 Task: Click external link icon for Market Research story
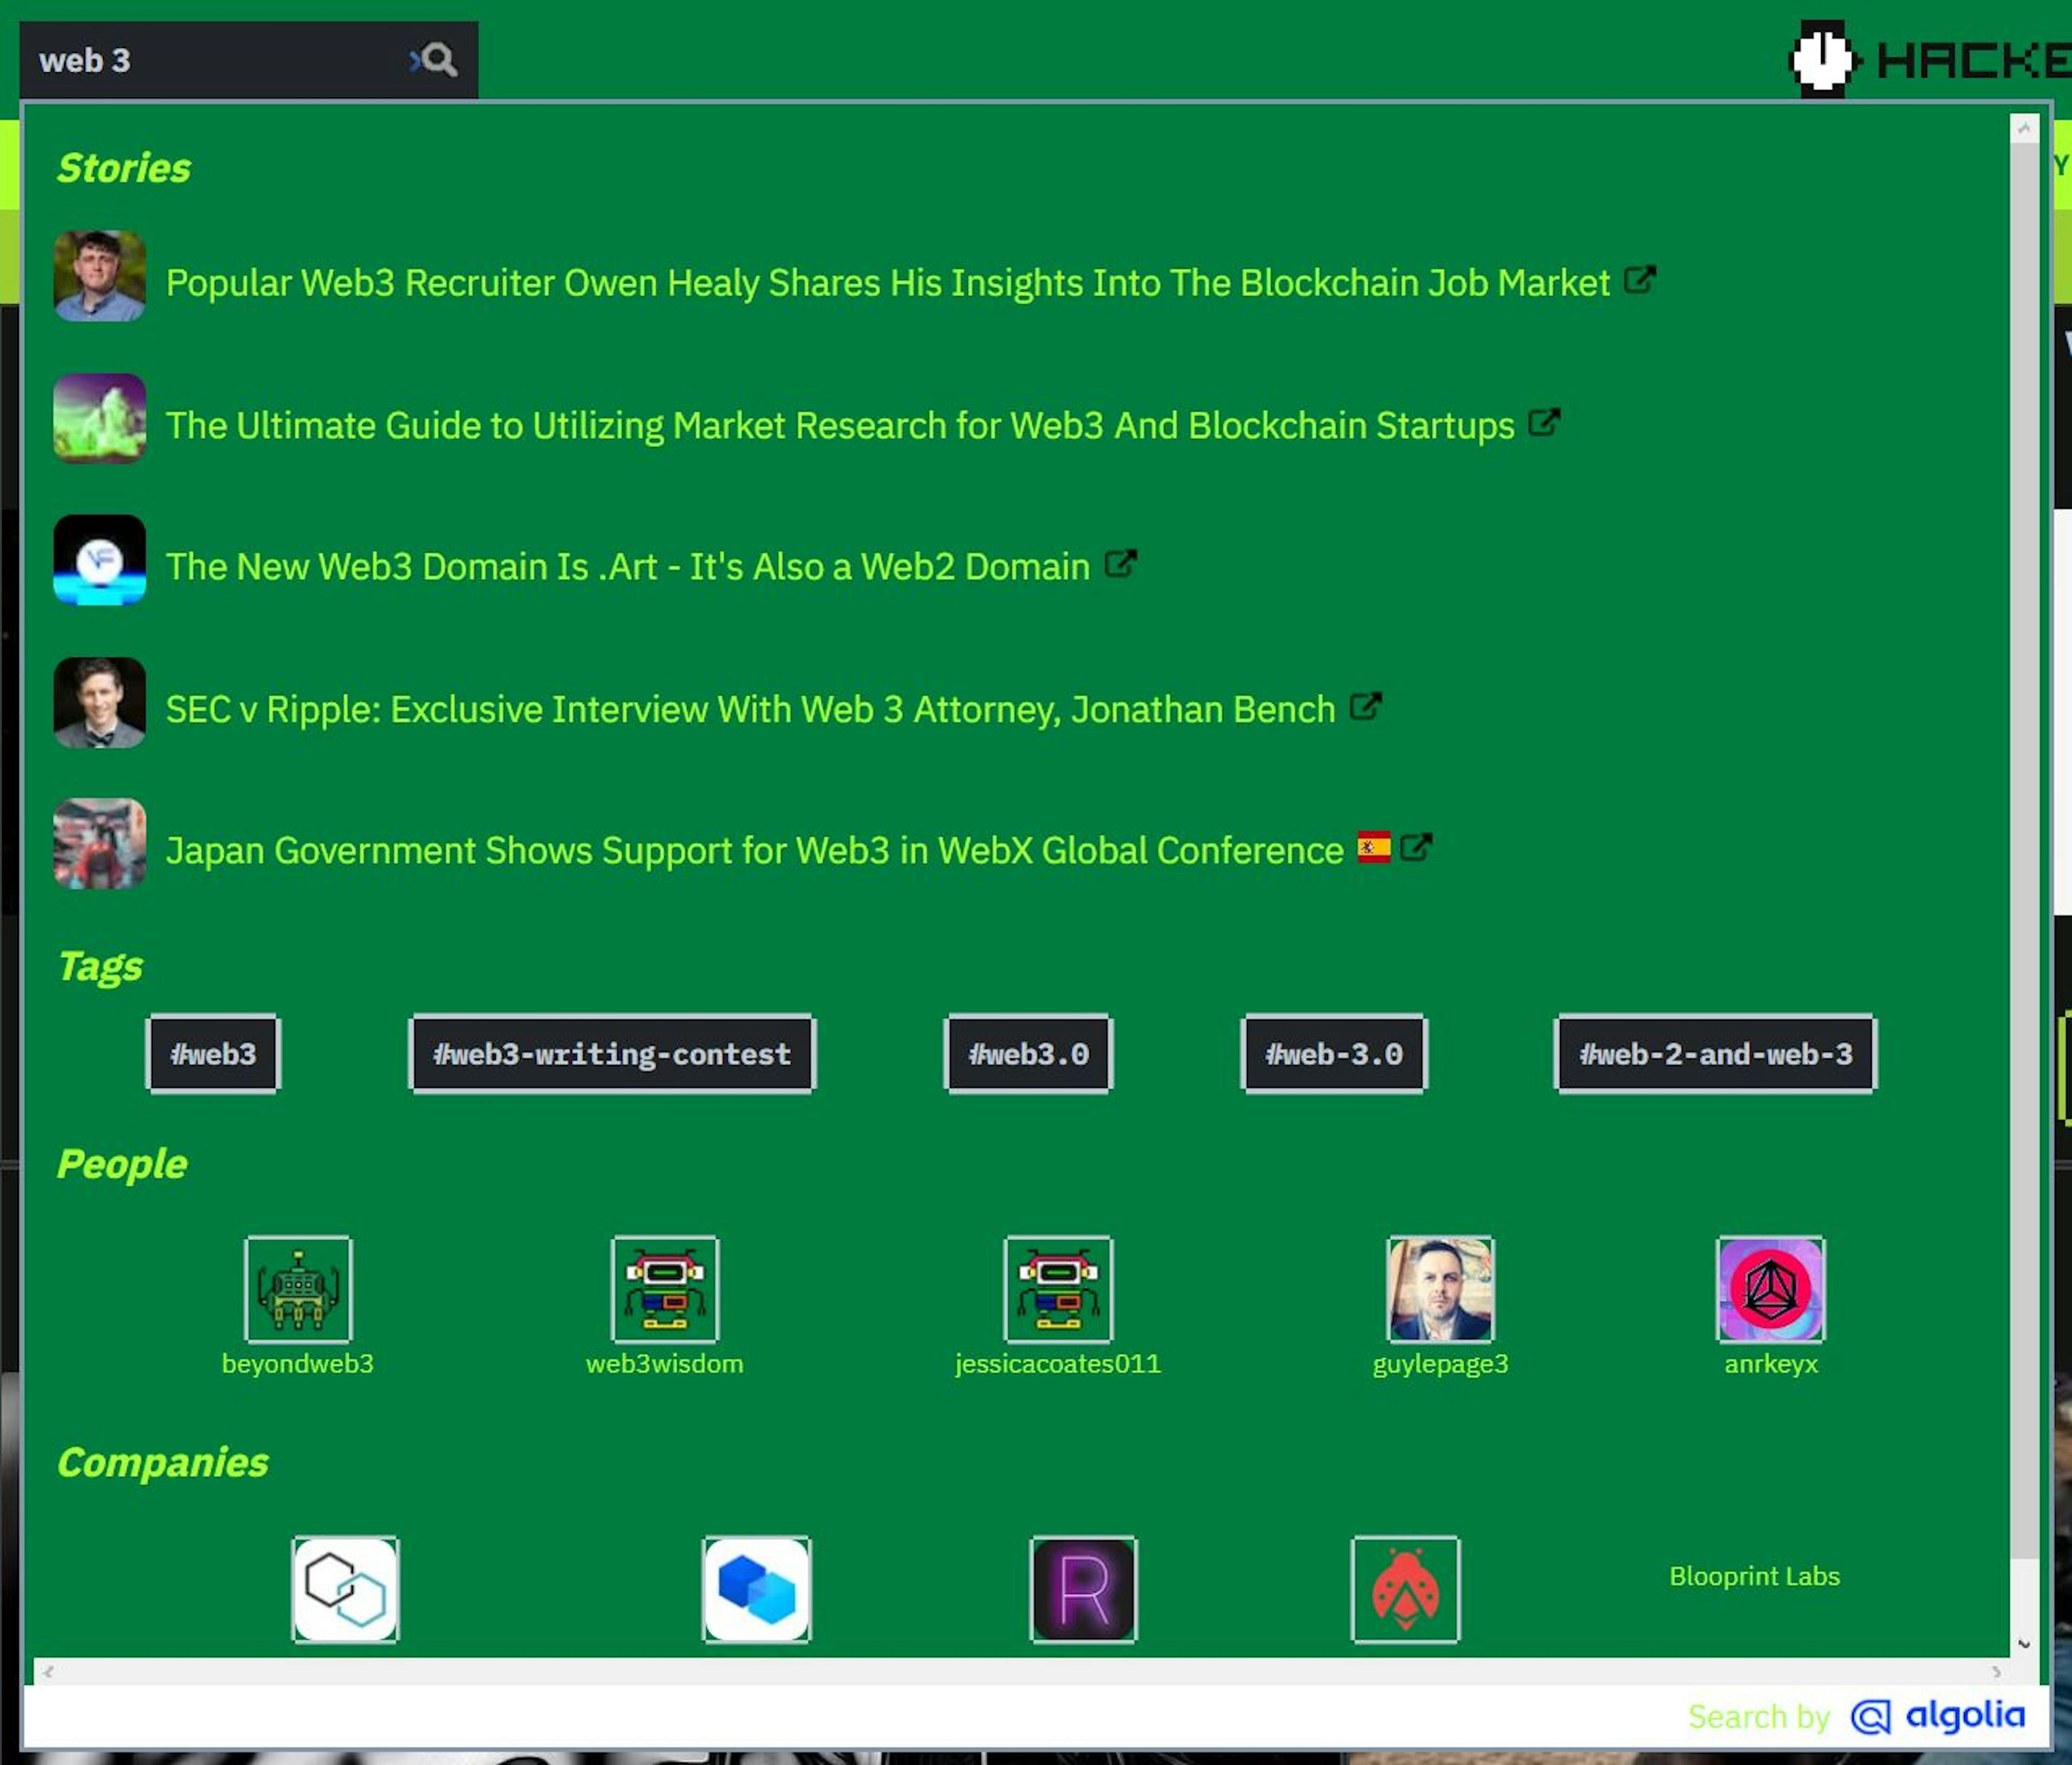pyautogui.click(x=1544, y=423)
